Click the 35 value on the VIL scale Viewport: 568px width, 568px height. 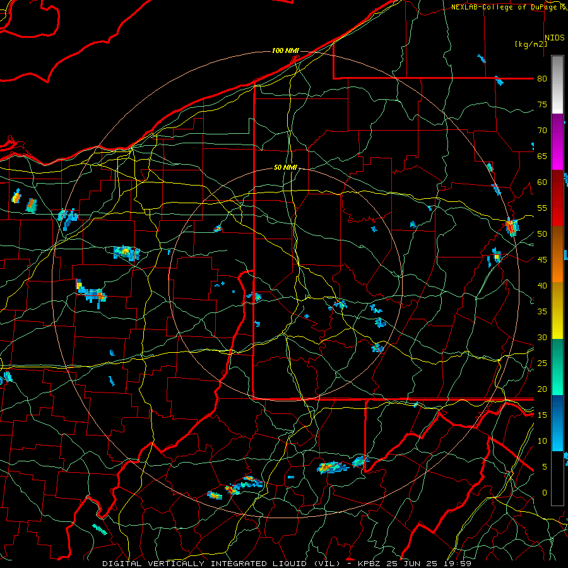click(x=542, y=312)
